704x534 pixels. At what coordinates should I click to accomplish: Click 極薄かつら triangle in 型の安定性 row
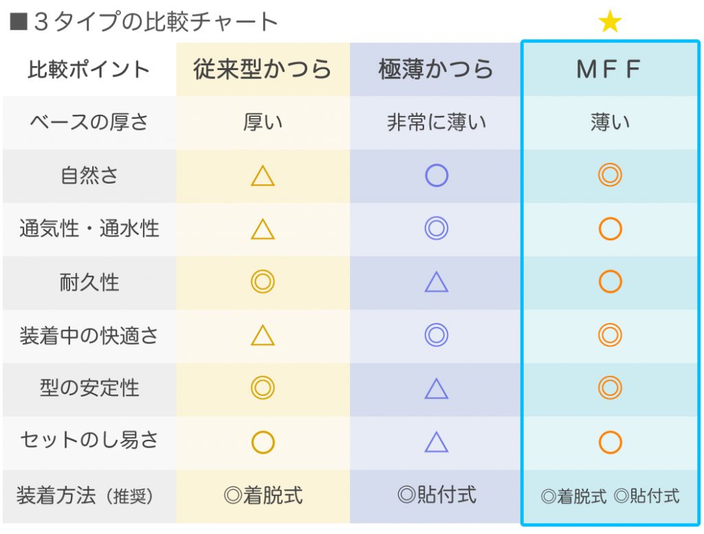tap(437, 389)
